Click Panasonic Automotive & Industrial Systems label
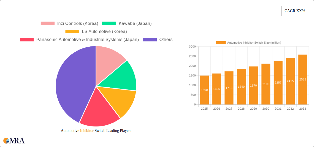 88,39
